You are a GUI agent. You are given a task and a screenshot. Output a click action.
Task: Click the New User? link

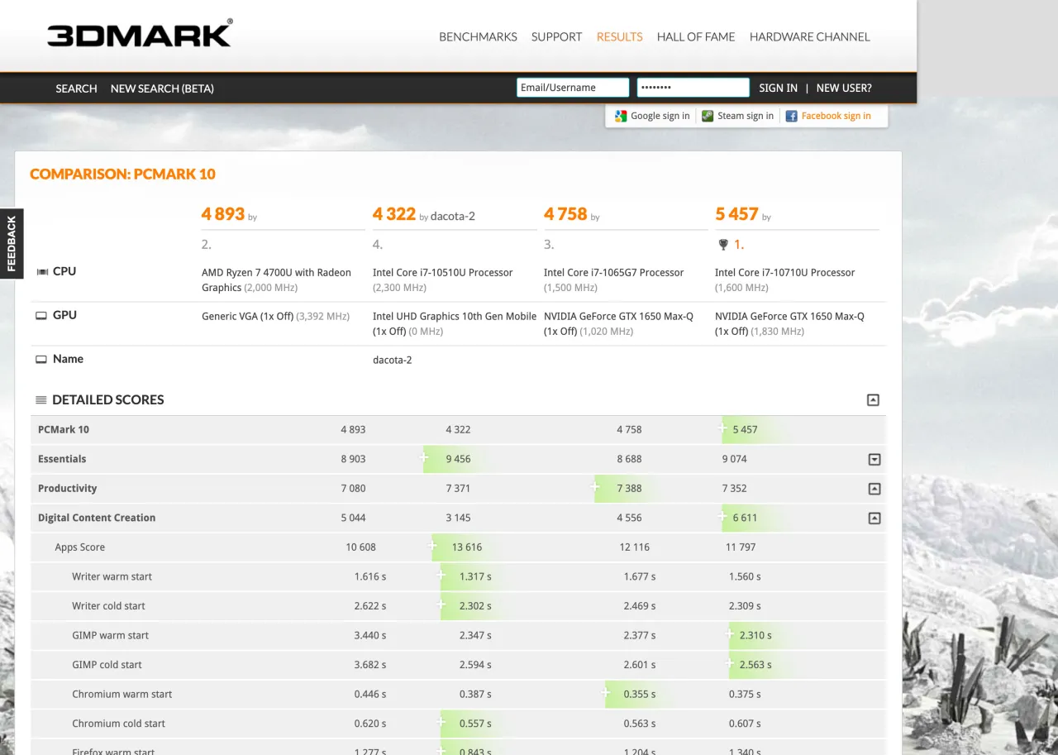tap(843, 88)
